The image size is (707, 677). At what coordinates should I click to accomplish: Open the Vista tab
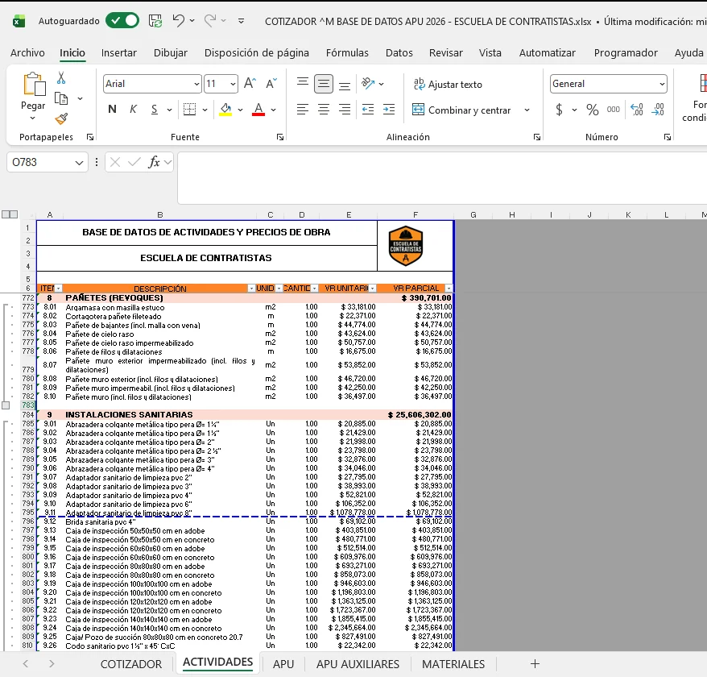490,53
